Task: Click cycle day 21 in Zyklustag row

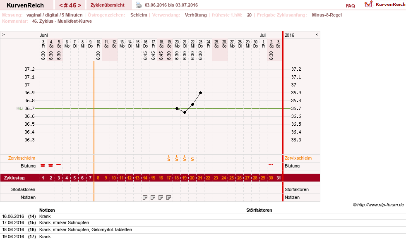Action: point(200,178)
